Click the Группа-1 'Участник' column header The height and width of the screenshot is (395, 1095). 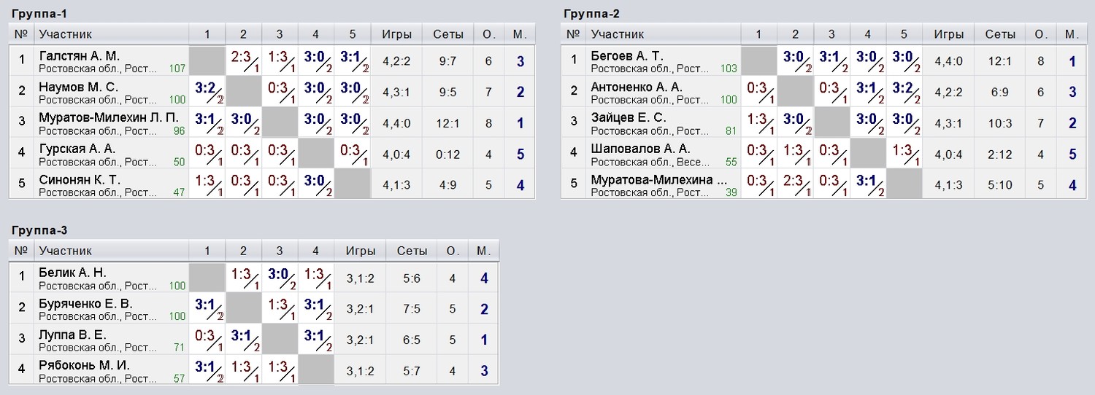[66, 34]
